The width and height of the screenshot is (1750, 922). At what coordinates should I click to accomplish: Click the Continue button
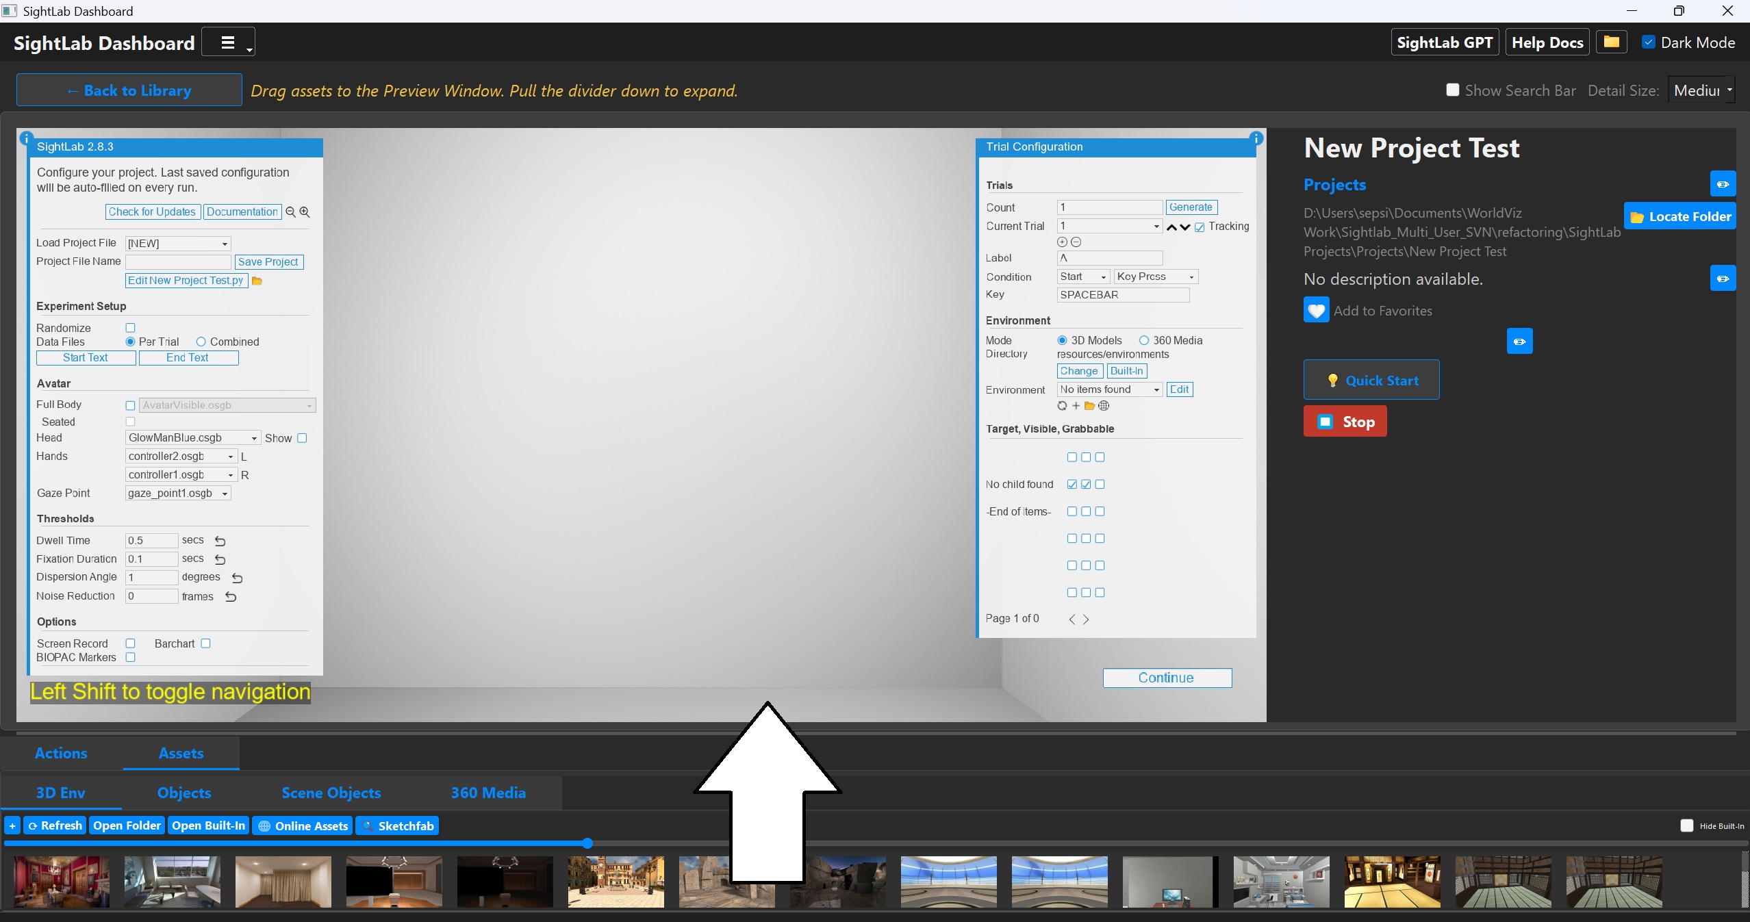pyautogui.click(x=1167, y=678)
